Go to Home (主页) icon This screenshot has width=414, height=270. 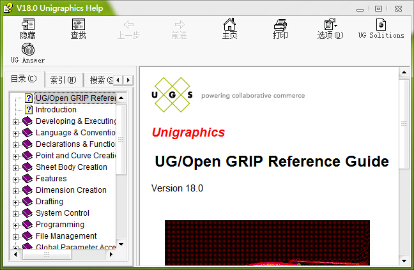tap(229, 24)
